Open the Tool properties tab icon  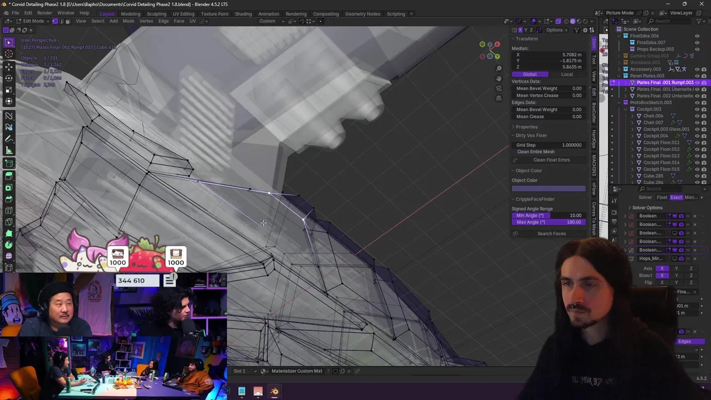coord(614,201)
